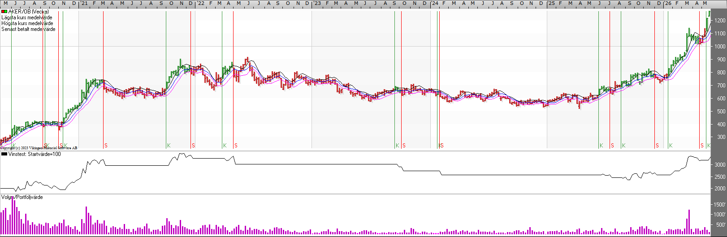The image size is (727, 237).
Task: Click the 2500 value on Vinstest axis
Action: pyautogui.click(x=720, y=177)
